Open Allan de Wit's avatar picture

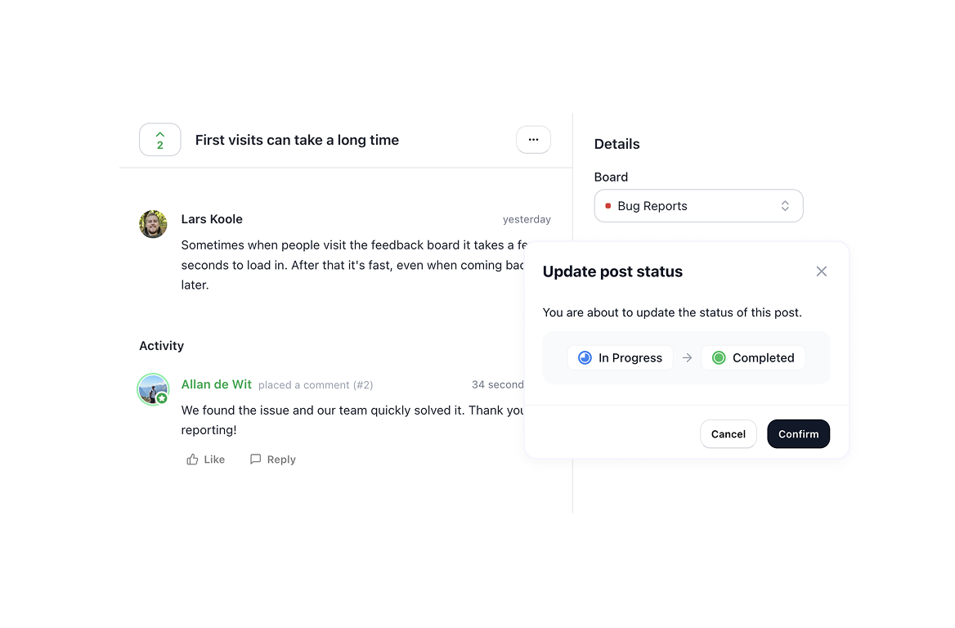[153, 389]
